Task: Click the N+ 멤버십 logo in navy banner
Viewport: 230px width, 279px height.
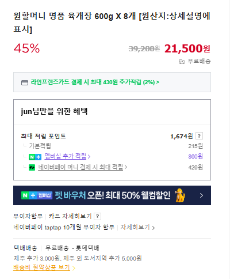Action: coord(37,195)
